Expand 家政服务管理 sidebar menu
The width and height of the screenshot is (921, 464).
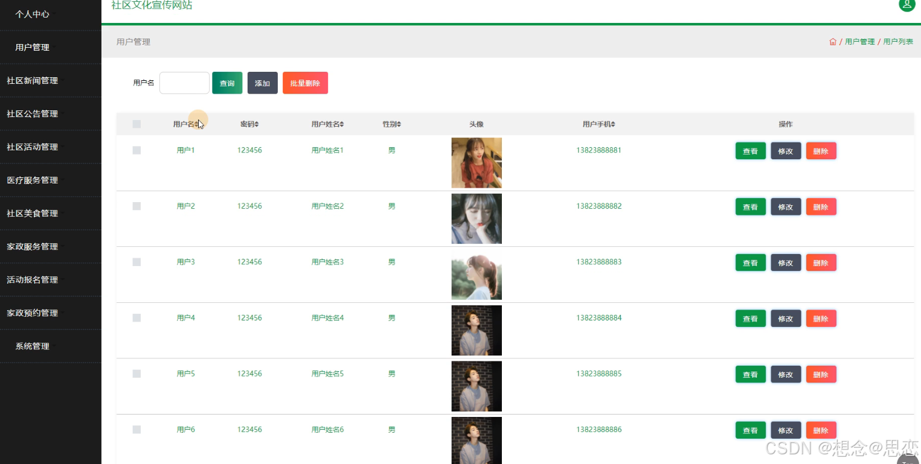[x=51, y=246]
